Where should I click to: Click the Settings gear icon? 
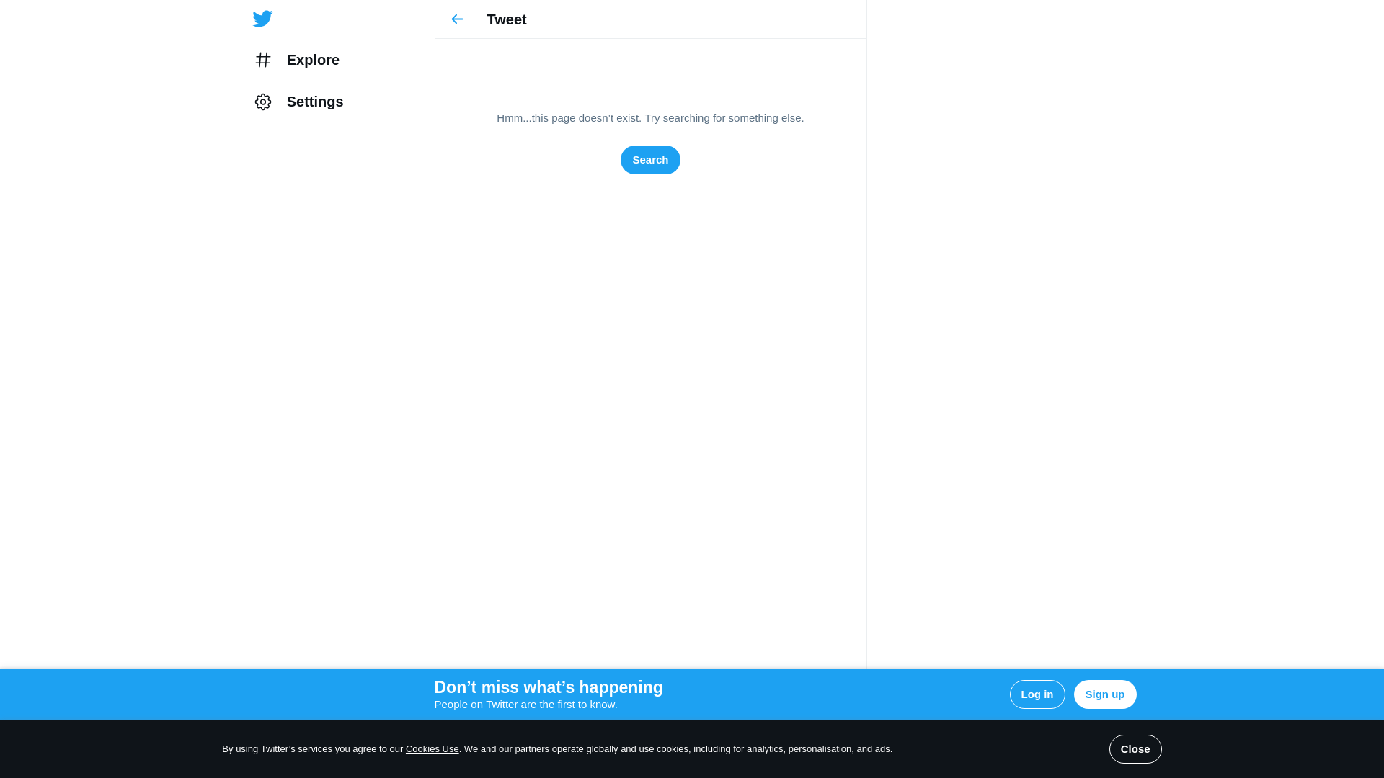263,102
